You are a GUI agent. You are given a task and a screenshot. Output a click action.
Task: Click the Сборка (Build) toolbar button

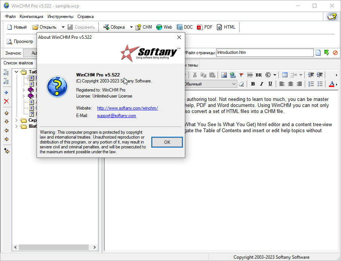point(114,27)
